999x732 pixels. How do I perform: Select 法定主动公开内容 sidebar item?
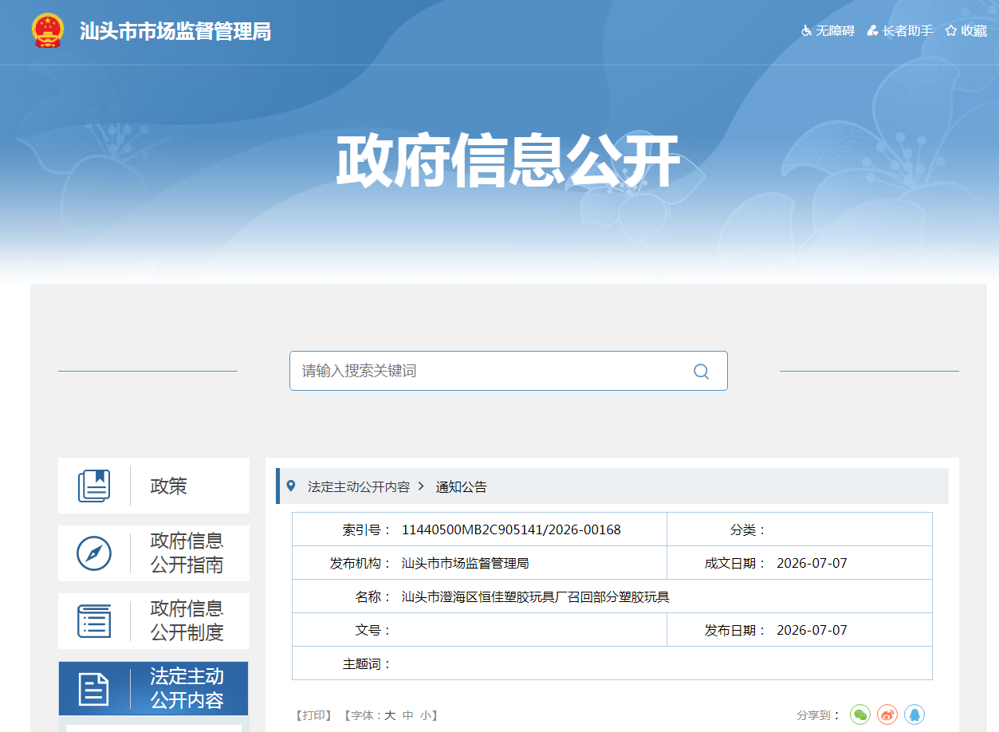click(153, 688)
